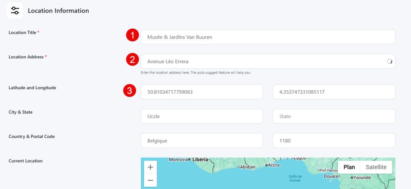Click Abidjan city label on the map
The width and height of the screenshot is (411, 189).
[x=248, y=167]
